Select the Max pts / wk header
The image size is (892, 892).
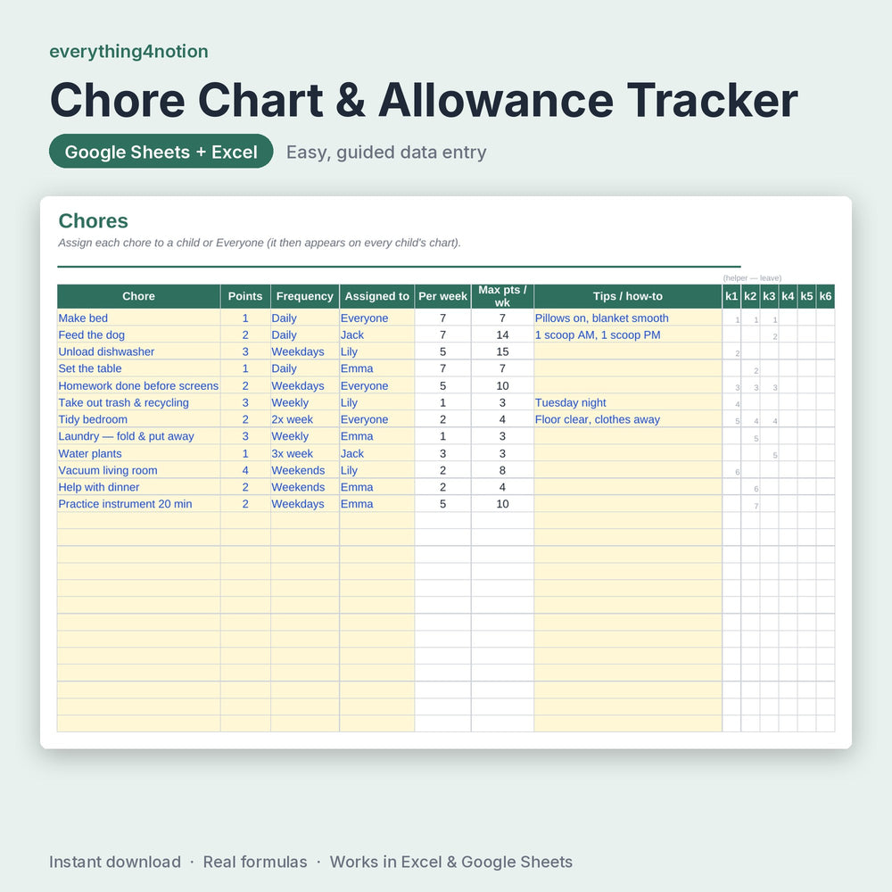[x=502, y=296]
